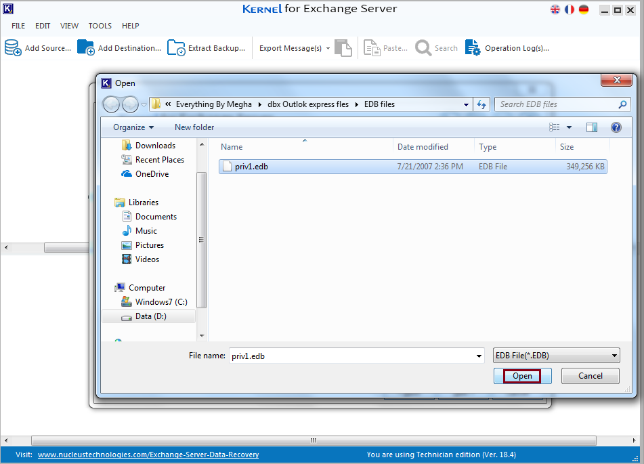Select Libraries in navigation pane

point(137,203)
